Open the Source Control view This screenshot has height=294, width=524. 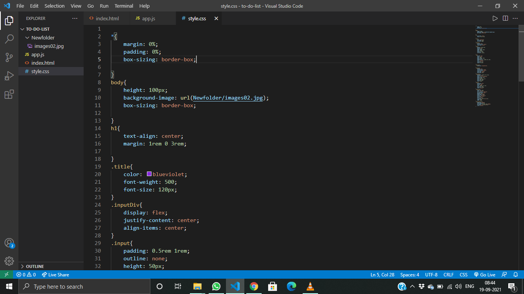coord(9,57)
